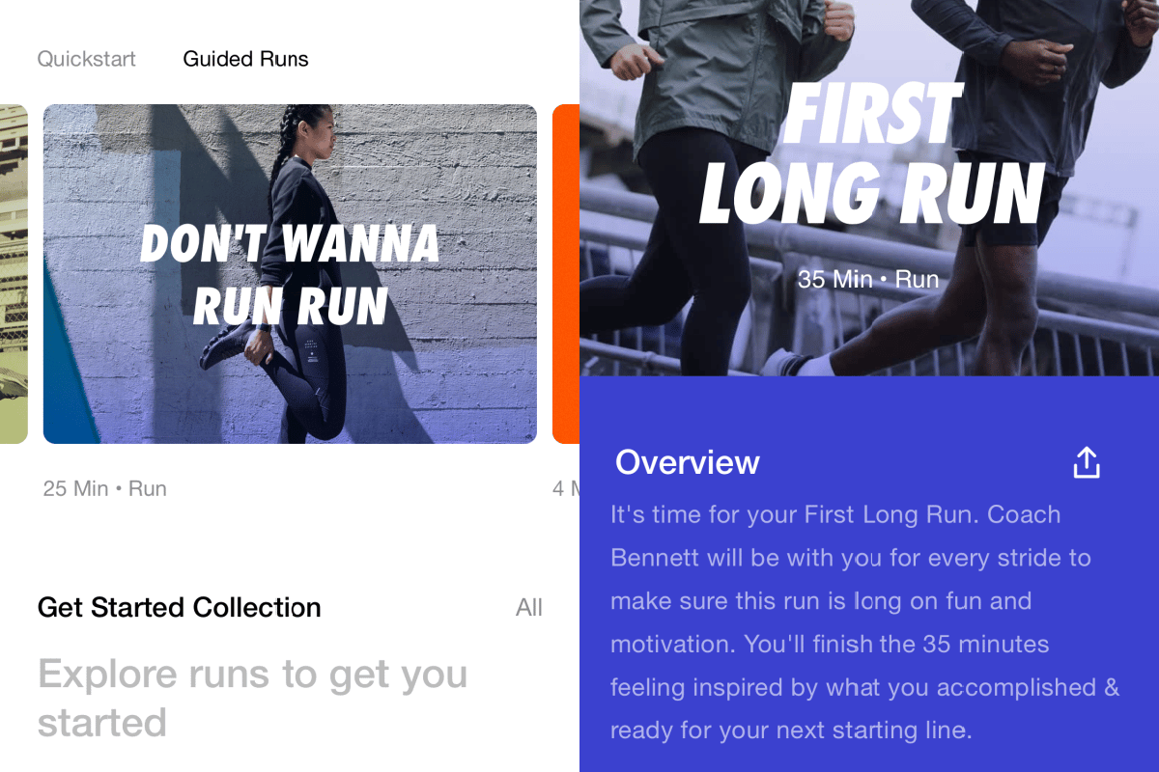Tap the share icon beside Overview
This screenshot has height=772, width=1159.
(x=1087, y=462)
